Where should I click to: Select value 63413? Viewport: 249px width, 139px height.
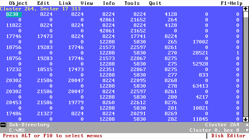[200, 86]
